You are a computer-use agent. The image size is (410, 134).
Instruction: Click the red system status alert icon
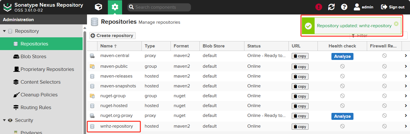319,7
